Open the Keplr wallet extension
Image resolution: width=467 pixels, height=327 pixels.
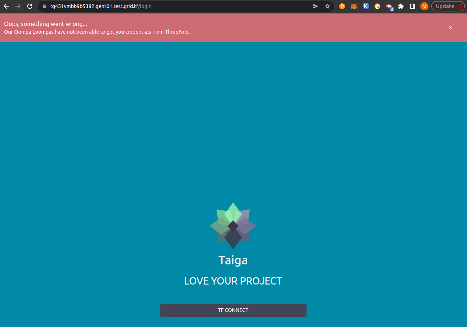pos(366,6)
